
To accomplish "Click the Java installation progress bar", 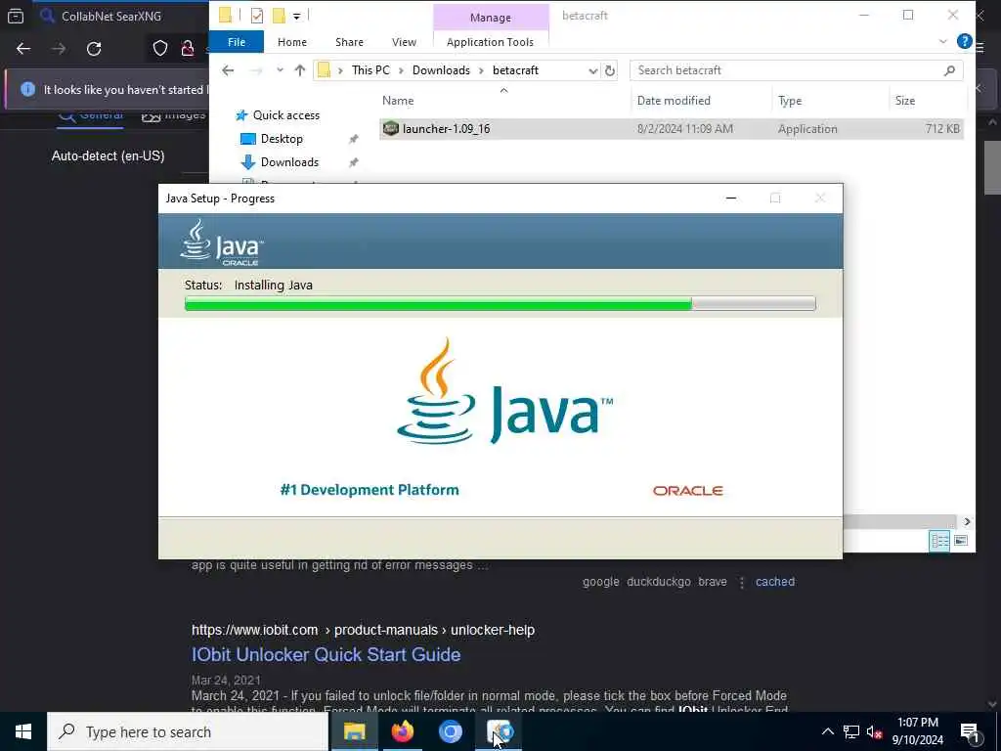I will (x=500, y=304).
